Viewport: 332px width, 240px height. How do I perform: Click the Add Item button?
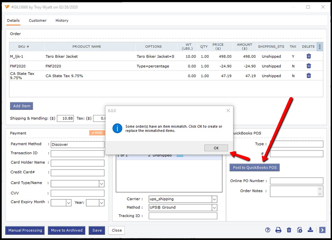click(x=21, y=106)
